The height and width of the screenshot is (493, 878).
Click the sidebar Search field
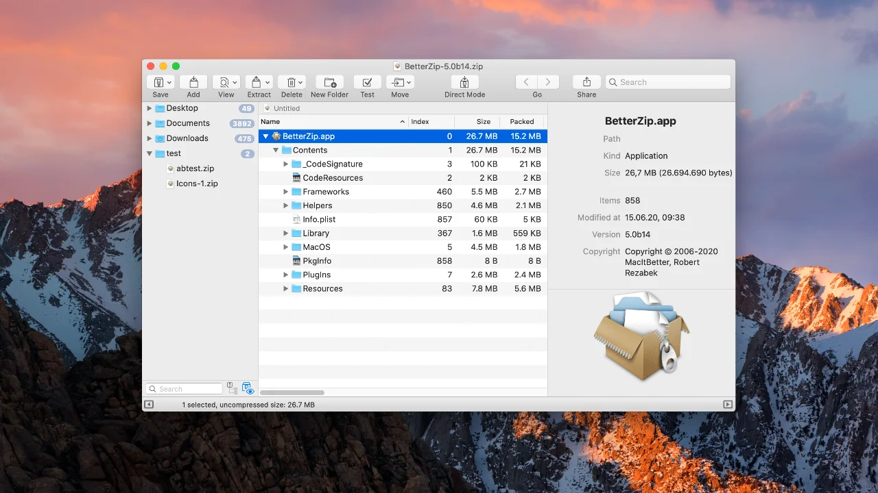click(x=184, y=389)
